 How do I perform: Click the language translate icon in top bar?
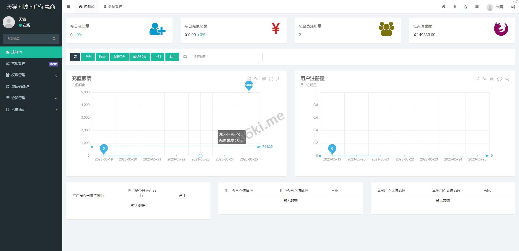tap(466, 7)
